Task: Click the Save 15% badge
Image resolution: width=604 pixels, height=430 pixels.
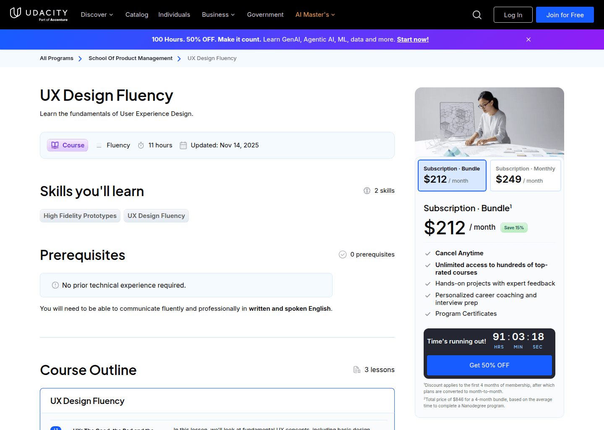Action: tap(513, 227)
